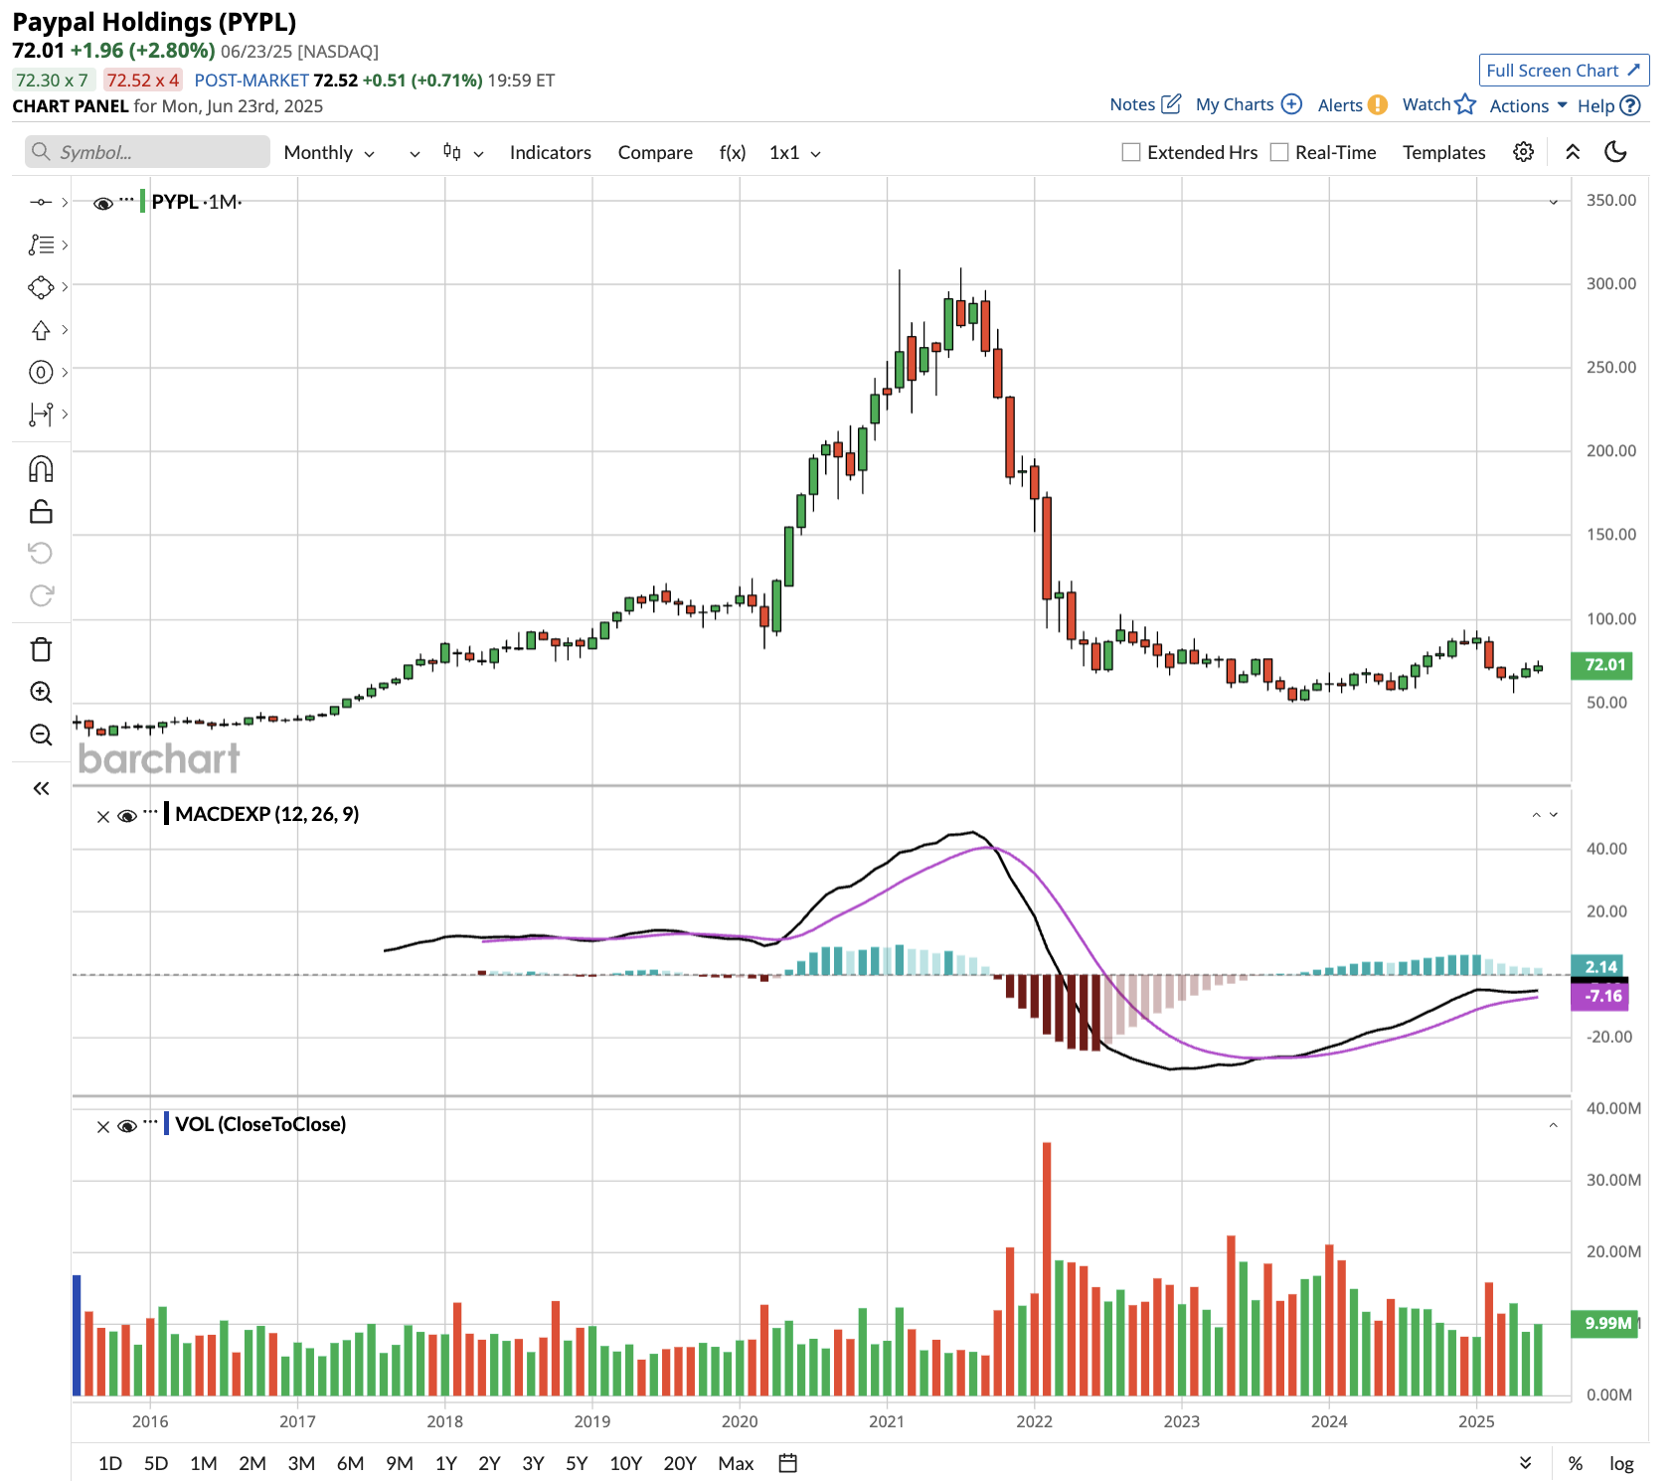Remove the MACDEXP indicator
The image size is (1676, 1481).
tap(103, 817)
